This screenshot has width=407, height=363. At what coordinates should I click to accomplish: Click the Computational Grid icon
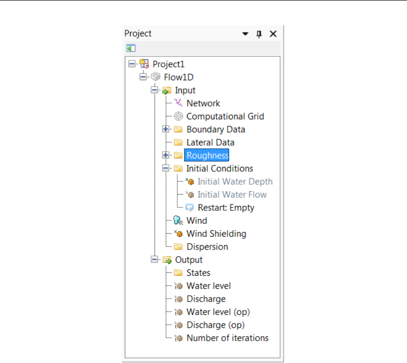(x=178, y=116)
